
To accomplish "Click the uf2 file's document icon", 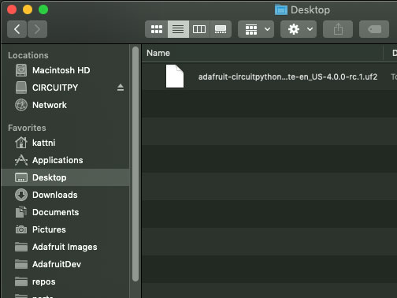I will 175,76.
